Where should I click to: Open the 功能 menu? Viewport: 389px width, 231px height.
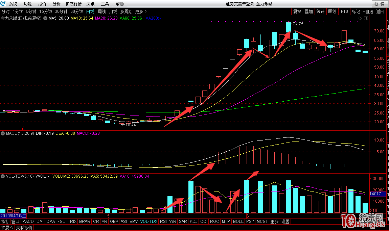point(27,4)
